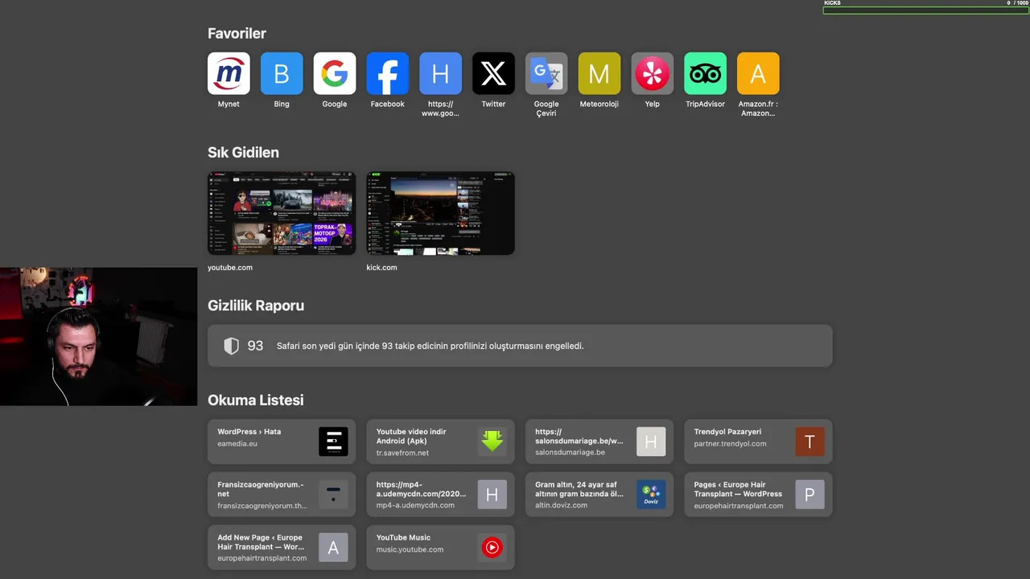The height and width of the screenshot is (579, 1030).
Task: Click the Okuma Listesi section heading
Action: tap(256, 400)
